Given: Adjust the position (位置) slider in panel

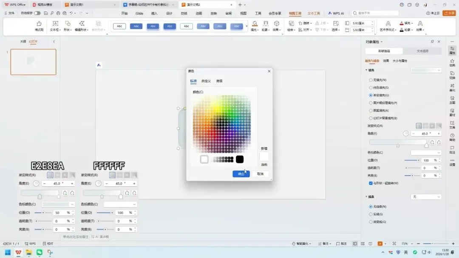Looking at the screenshot, I should point(412,160).
